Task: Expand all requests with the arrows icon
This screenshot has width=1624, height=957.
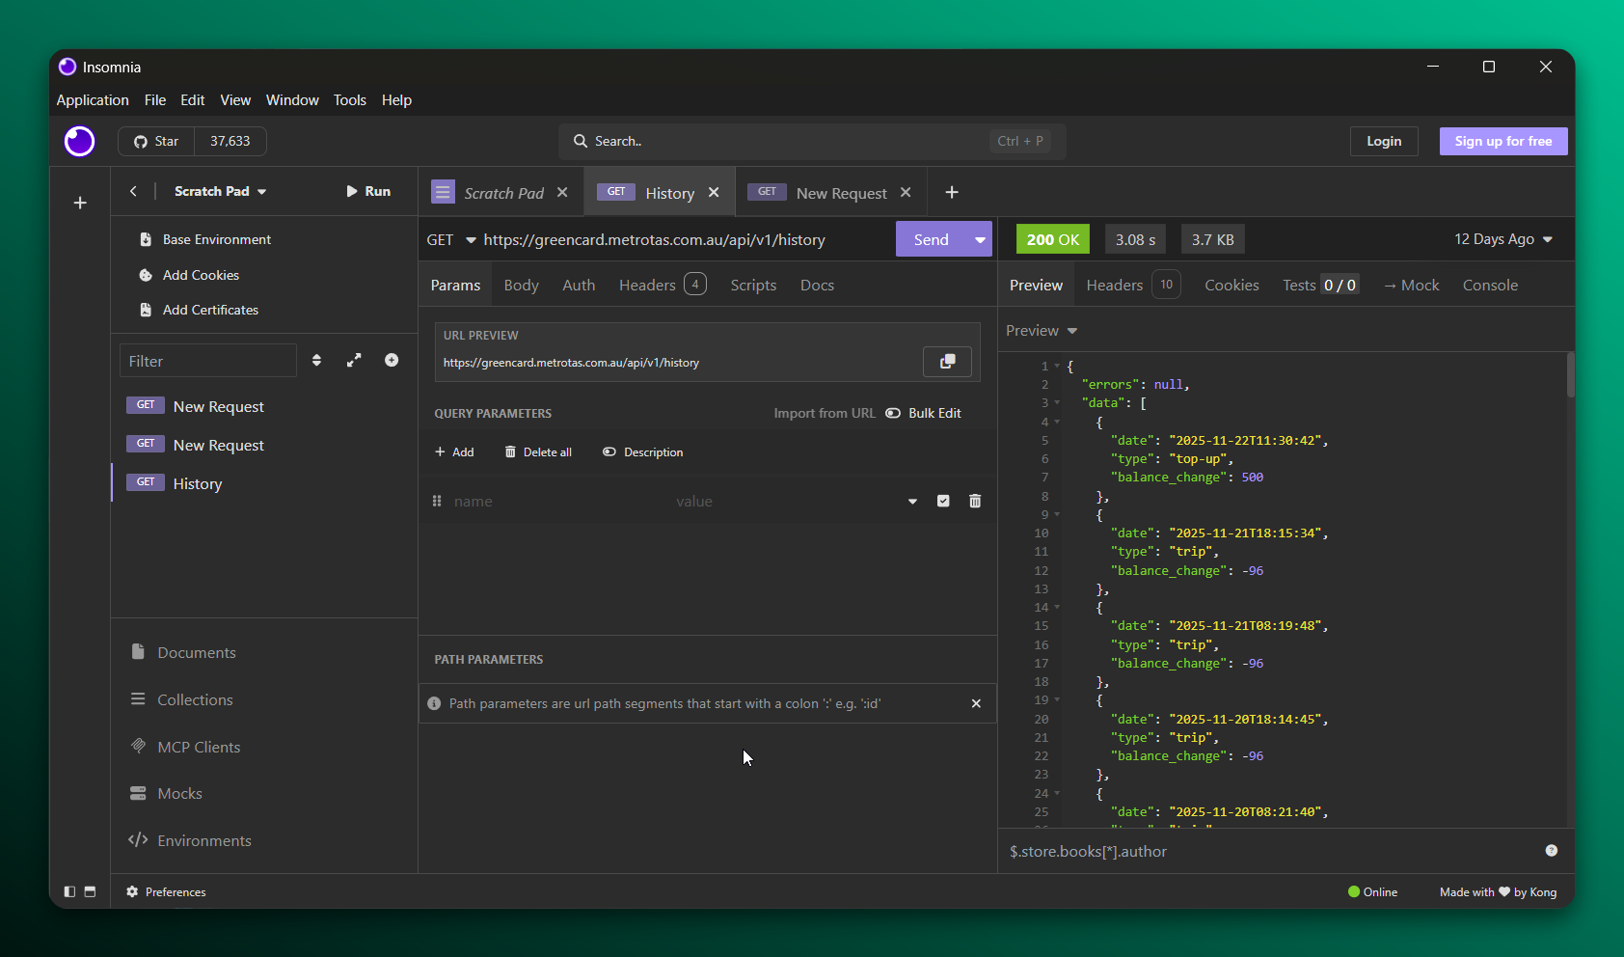Action: [x=354, y=360]
